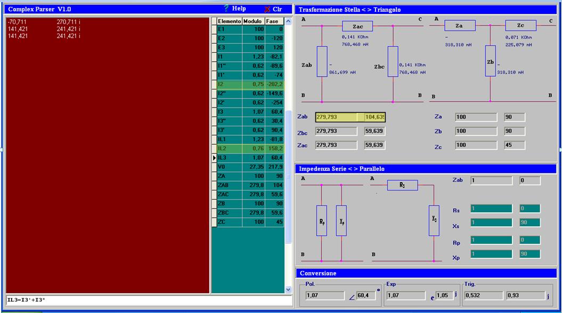Click the Zc phase field showing 45
The height and width of the screenshot is (313, 562).
point(514,145)
